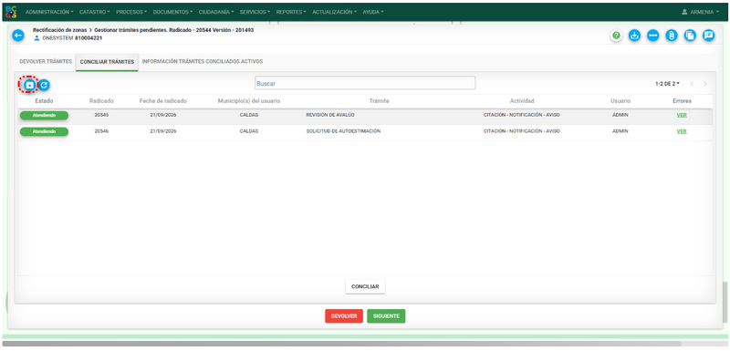This screenshot has width=730, height=351.
Task: Open the ADMINISTRACIÓN menu
Action: click(x=49, y=12)
